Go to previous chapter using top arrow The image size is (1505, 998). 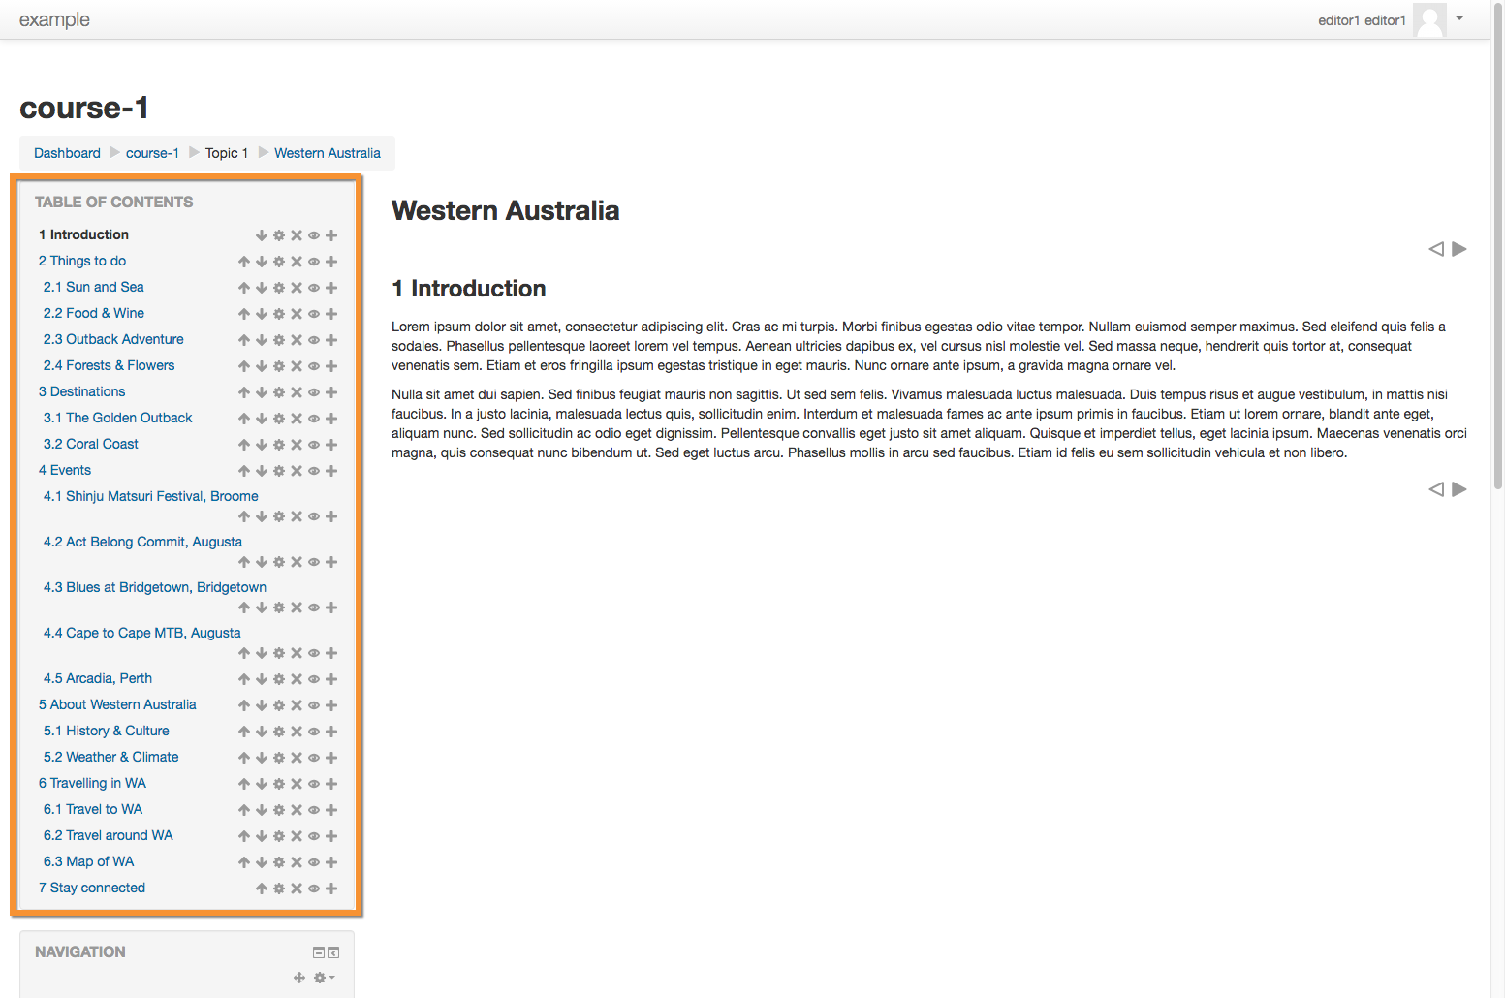pyautogui.click(x=1436, y=249)
